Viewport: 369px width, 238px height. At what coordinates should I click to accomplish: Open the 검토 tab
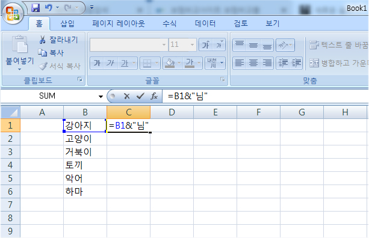point(241,23)
